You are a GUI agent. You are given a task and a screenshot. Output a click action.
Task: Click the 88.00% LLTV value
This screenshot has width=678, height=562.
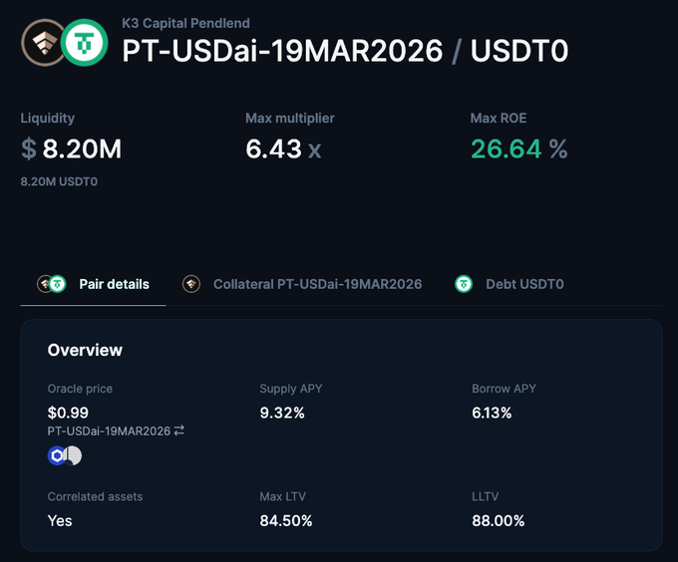click(499, 520)
